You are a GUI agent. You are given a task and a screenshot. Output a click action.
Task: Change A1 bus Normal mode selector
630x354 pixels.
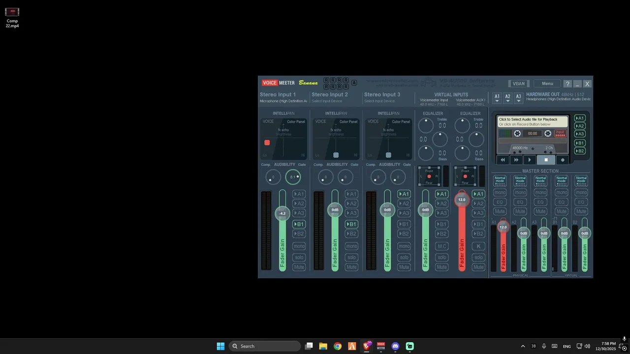pyautogui.click(x=500, y=181)
